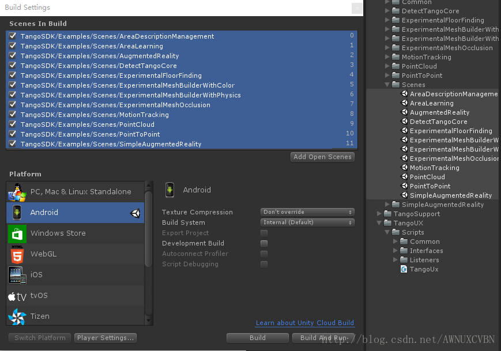Select AreaLearning scene asset icon in Project
This screenshot has width=501, height=351.
point(405,103)
